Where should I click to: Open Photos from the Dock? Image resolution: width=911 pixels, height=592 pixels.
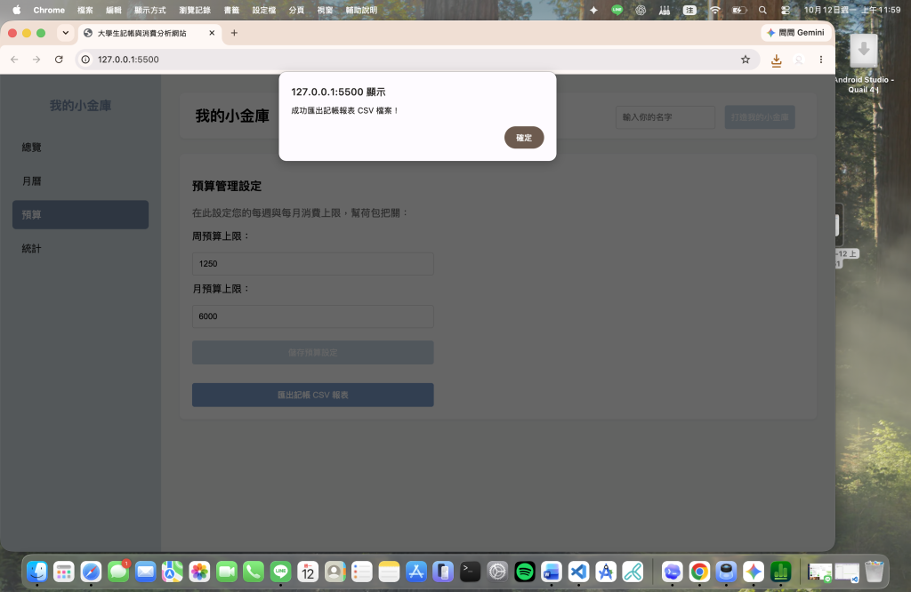click(x=199, y=572)
